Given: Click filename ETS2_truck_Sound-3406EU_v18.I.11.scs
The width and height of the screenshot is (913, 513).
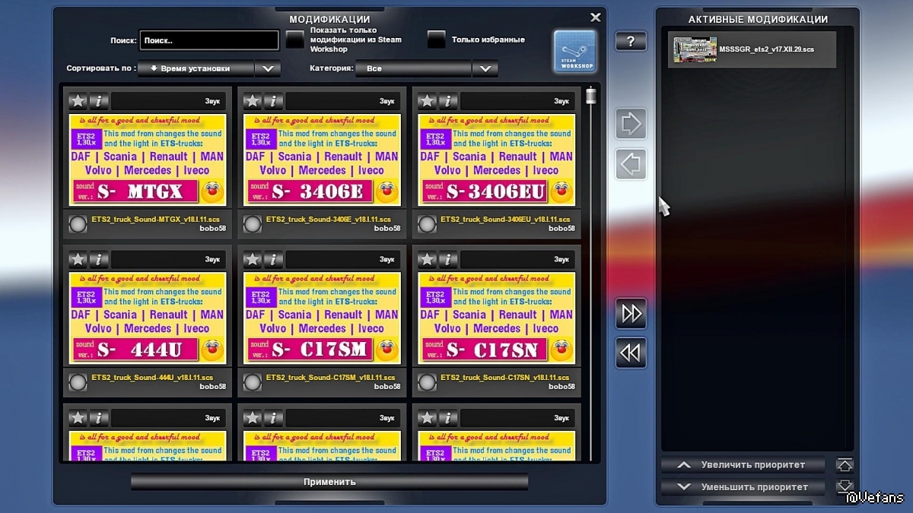Looking at the screenshot, I should click(505, 219).
